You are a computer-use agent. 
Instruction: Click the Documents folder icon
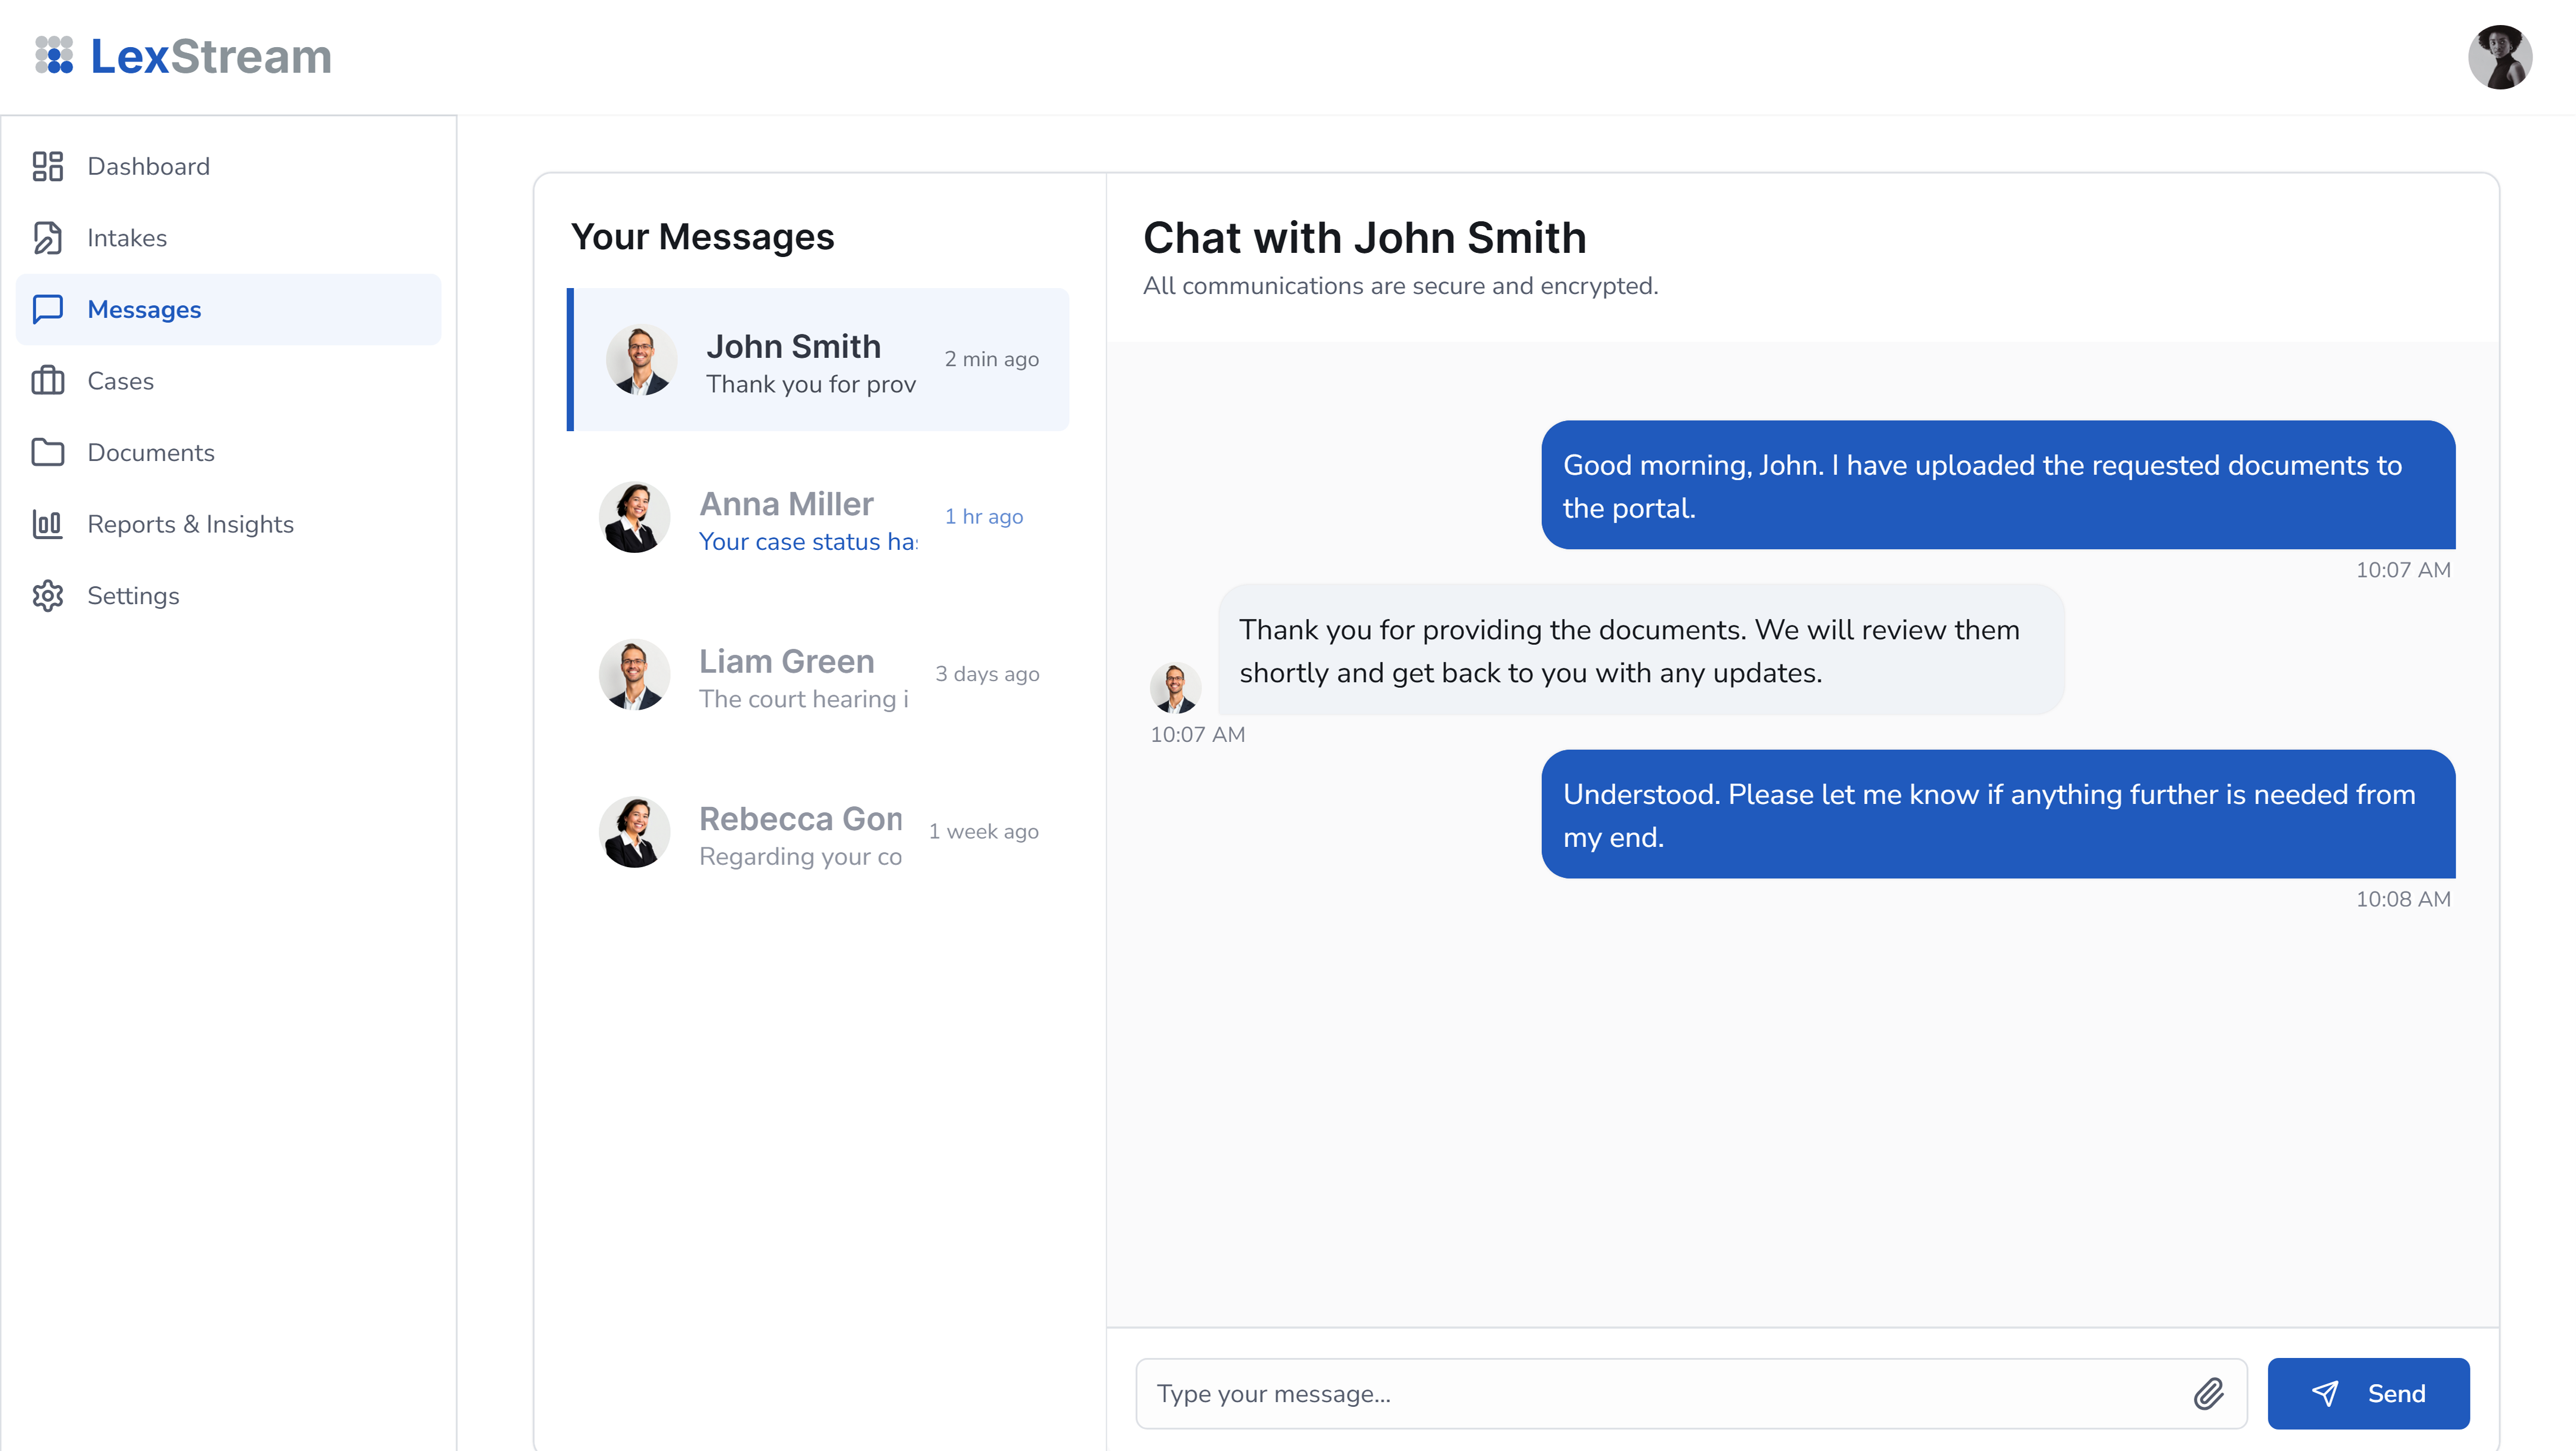click(x=47, y=453)
